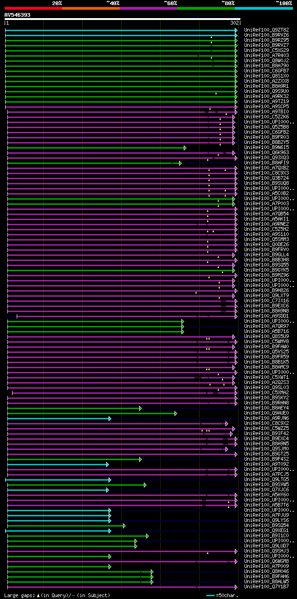Click the purple ~60% identity legend segment
The width and height of the screenshot is (297, 599).
(148, 8)
